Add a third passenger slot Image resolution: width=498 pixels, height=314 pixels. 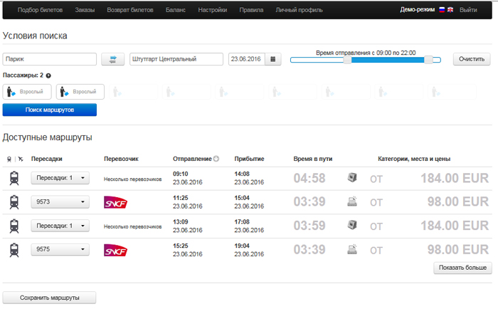coord(134,92)
